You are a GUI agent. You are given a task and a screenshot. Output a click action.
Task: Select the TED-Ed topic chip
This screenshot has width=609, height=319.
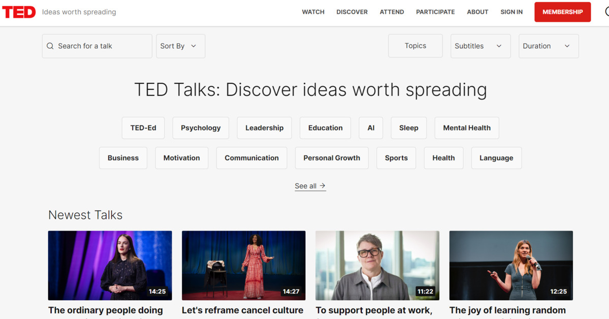point(143,128)
